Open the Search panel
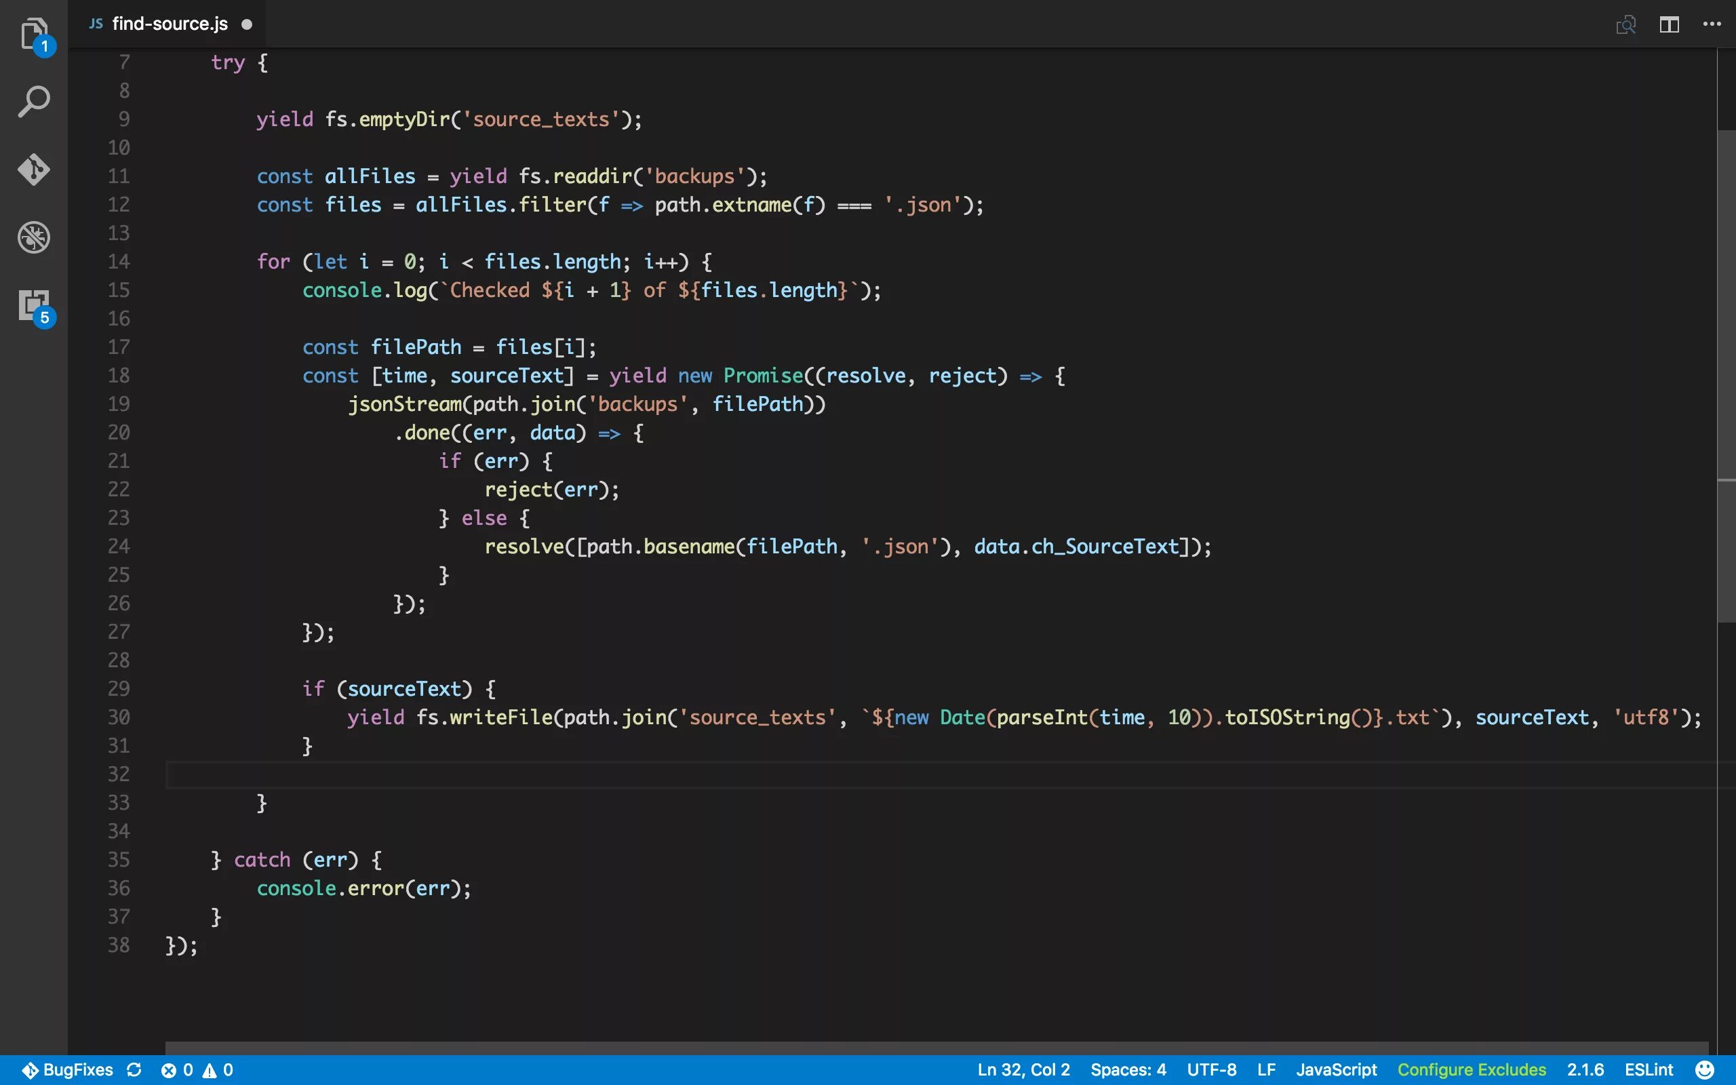This screenshot has width=1736, height=1085. pyautogui.click(x=34, y=102)
